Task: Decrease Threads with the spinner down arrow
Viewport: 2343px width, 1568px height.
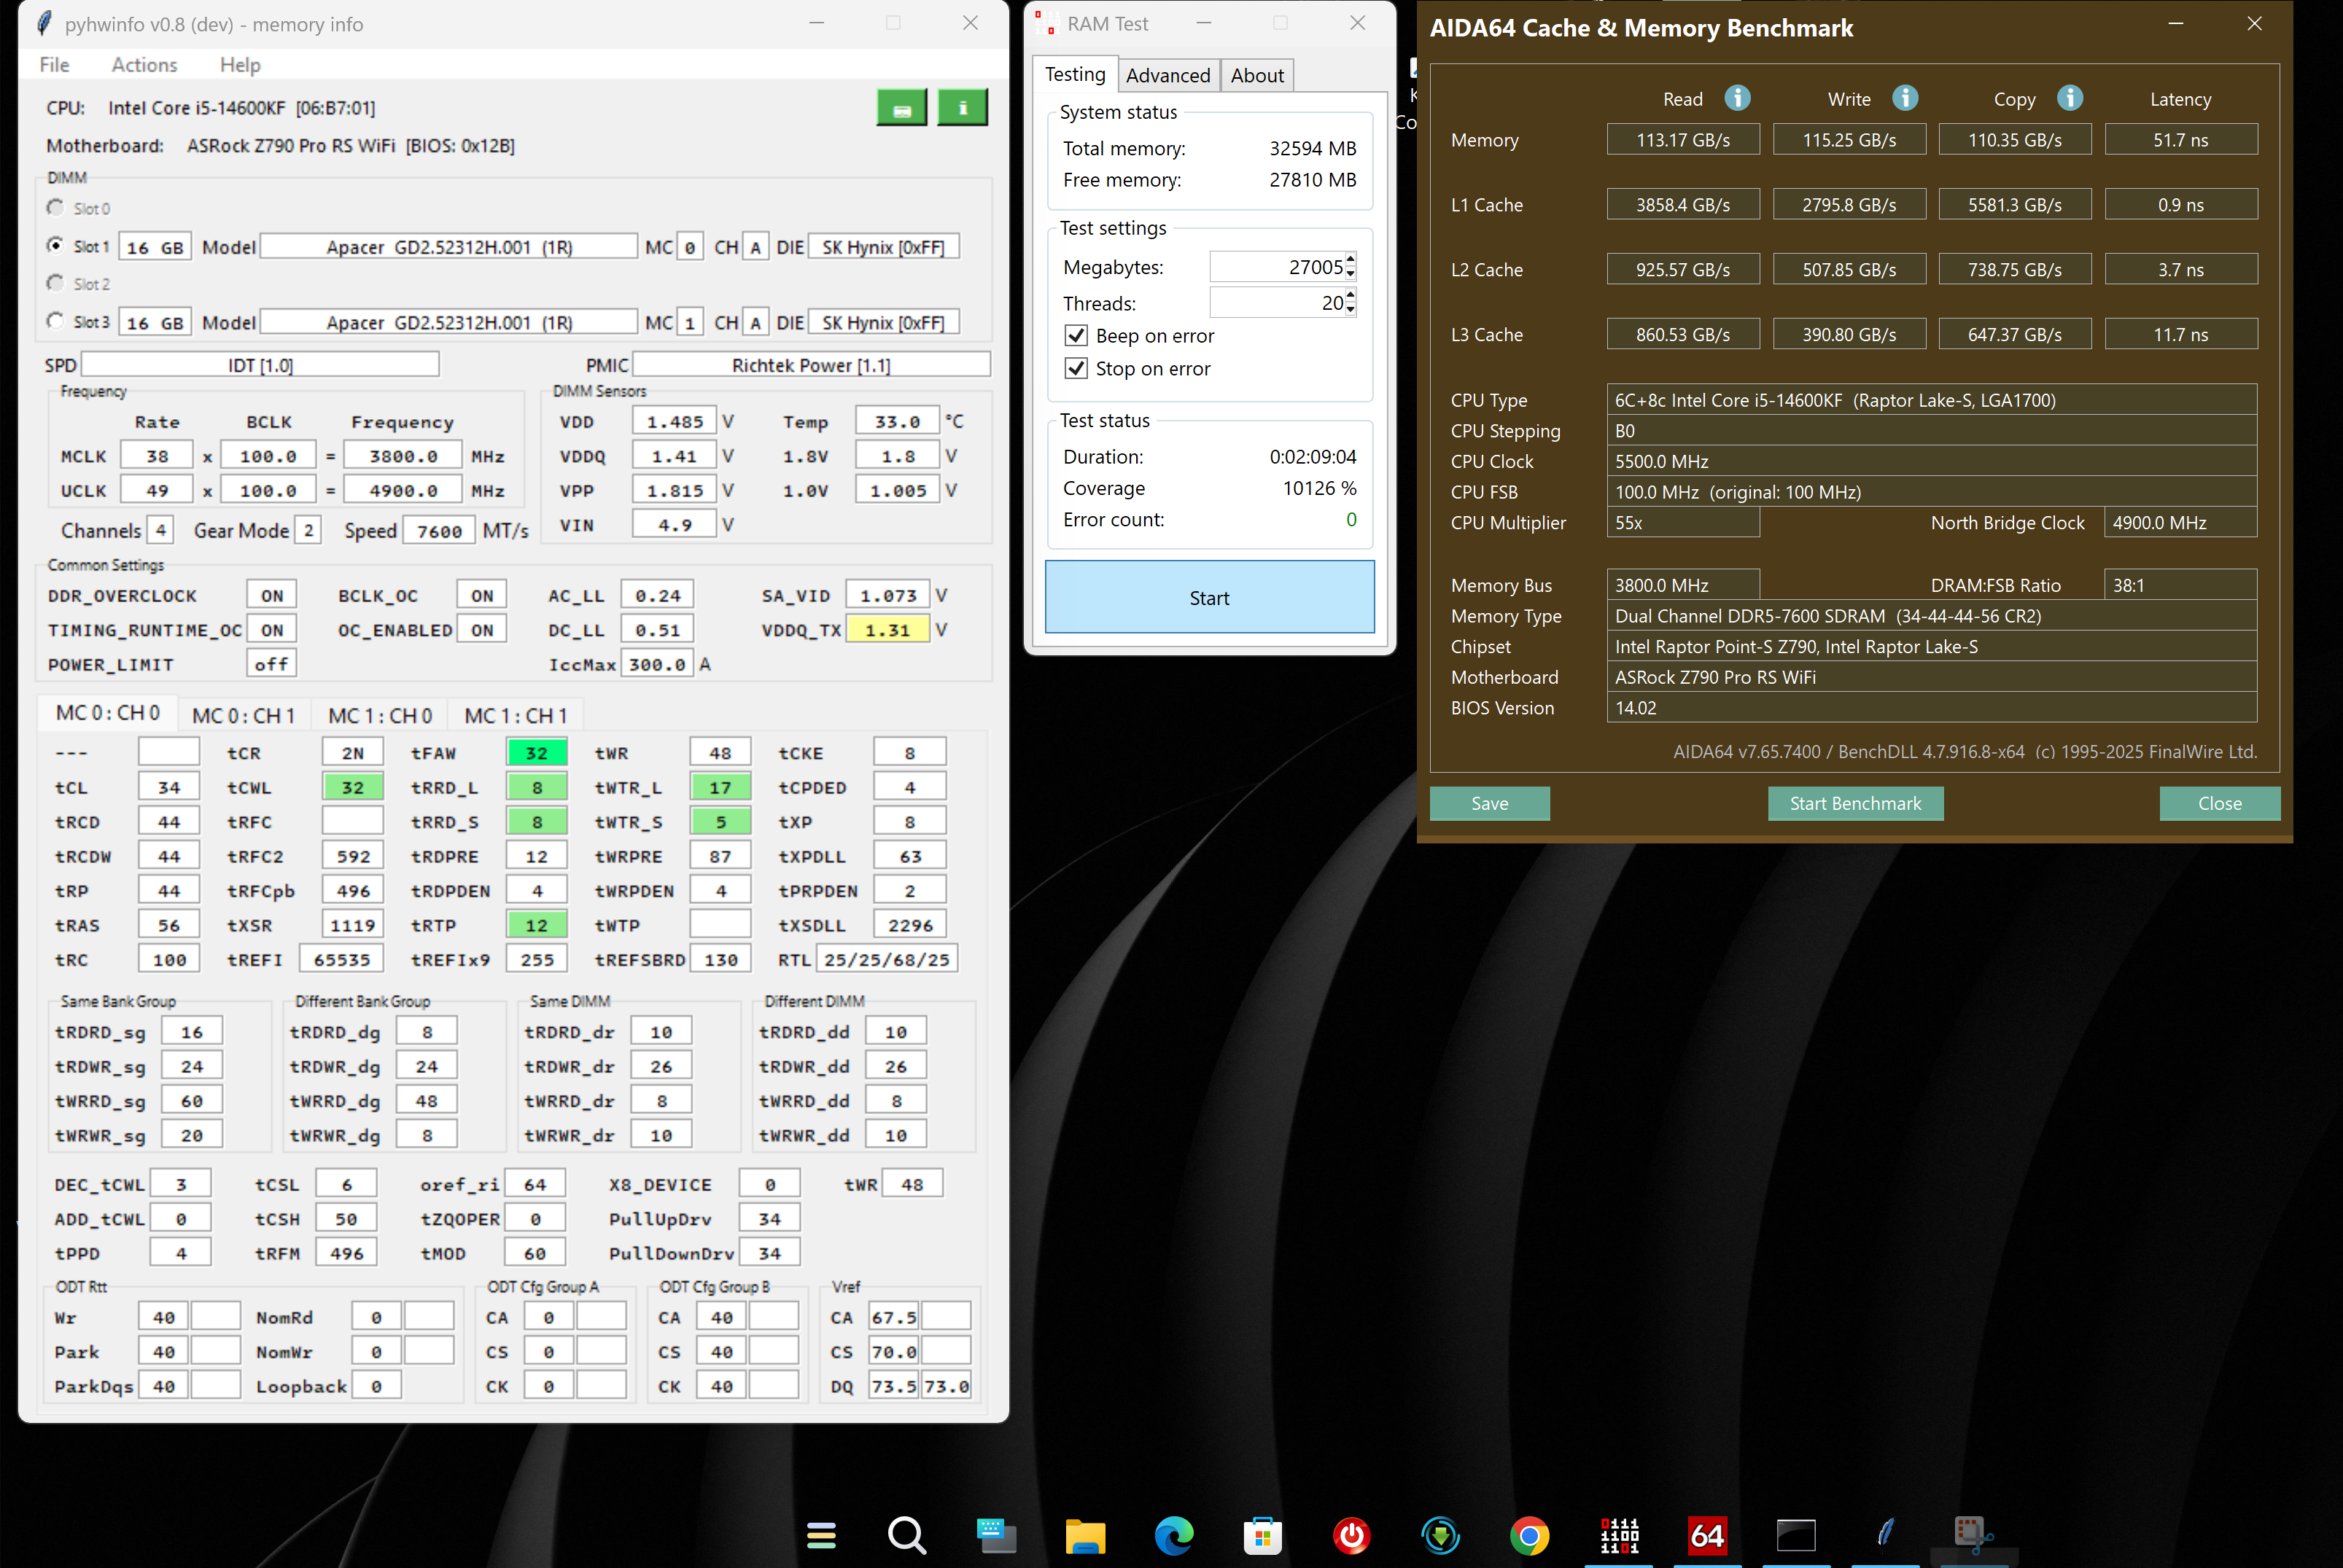Action: 1351,310
